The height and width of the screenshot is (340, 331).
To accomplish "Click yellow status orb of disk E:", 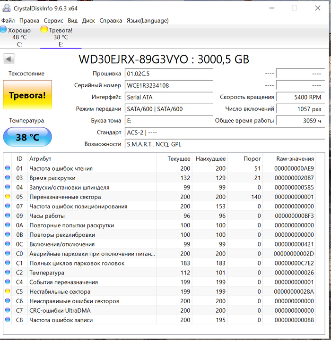I will 44,30.
